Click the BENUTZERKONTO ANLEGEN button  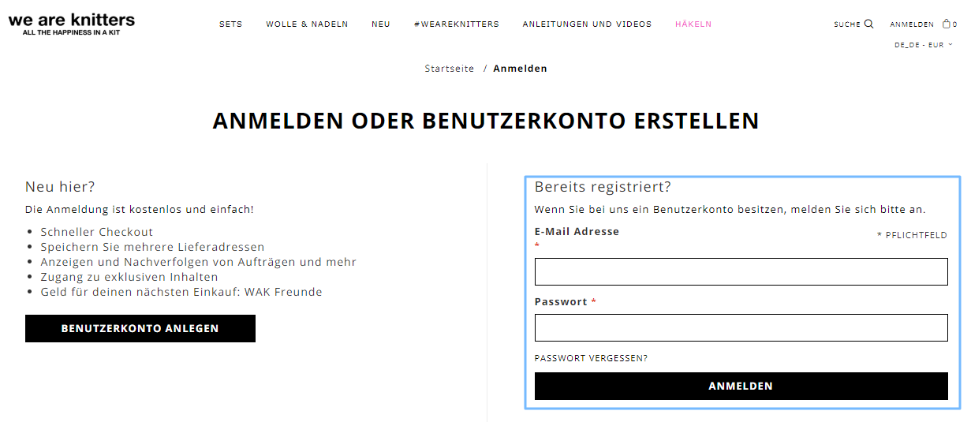click(x=140, y=328)
